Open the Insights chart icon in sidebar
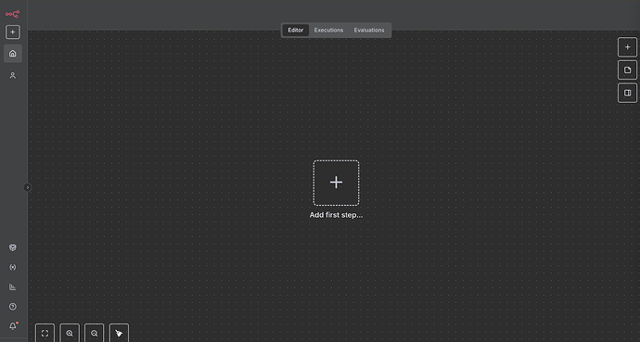Image resolution: width=640 pixels, height=342 pixels. (13, 287)
